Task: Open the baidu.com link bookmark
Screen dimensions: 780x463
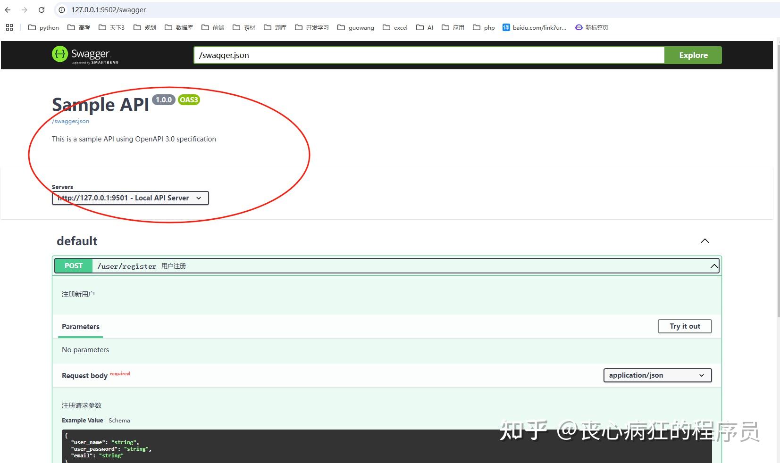Action: click(x=534, y=27)
